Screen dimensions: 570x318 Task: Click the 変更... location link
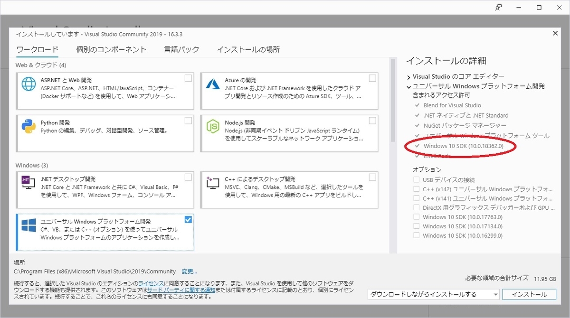coord(189,271)
